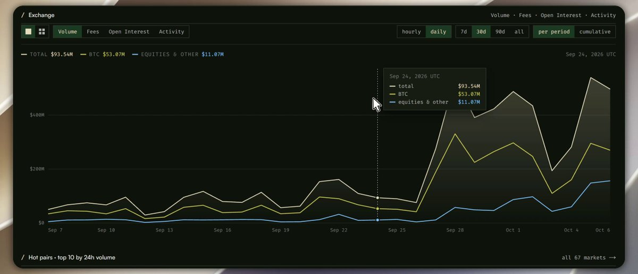
Task: Toggle EQUITIES & OTHER legend series
Action: [x=178, y=54]
